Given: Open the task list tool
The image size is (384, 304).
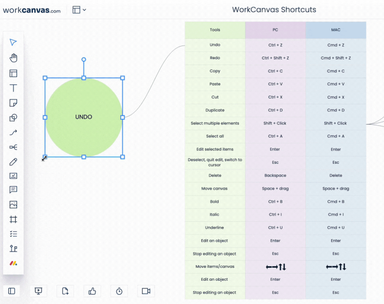Looking at the screenshot, I should [13, 234].
